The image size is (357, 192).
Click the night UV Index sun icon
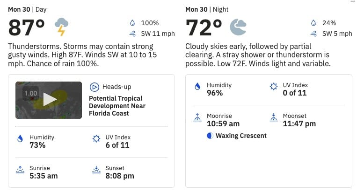tap(274, 86)
